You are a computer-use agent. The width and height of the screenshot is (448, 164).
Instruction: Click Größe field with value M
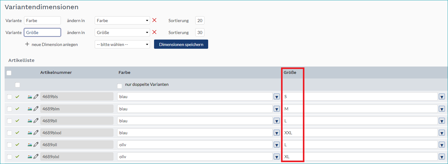tap(360, 109)
